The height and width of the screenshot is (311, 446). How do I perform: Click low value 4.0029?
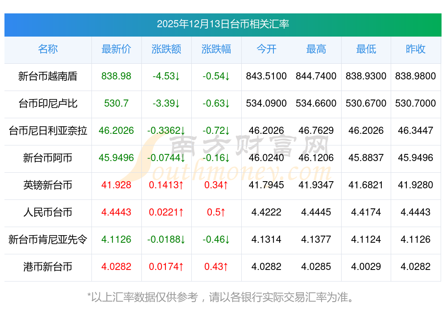coord(366,267)
